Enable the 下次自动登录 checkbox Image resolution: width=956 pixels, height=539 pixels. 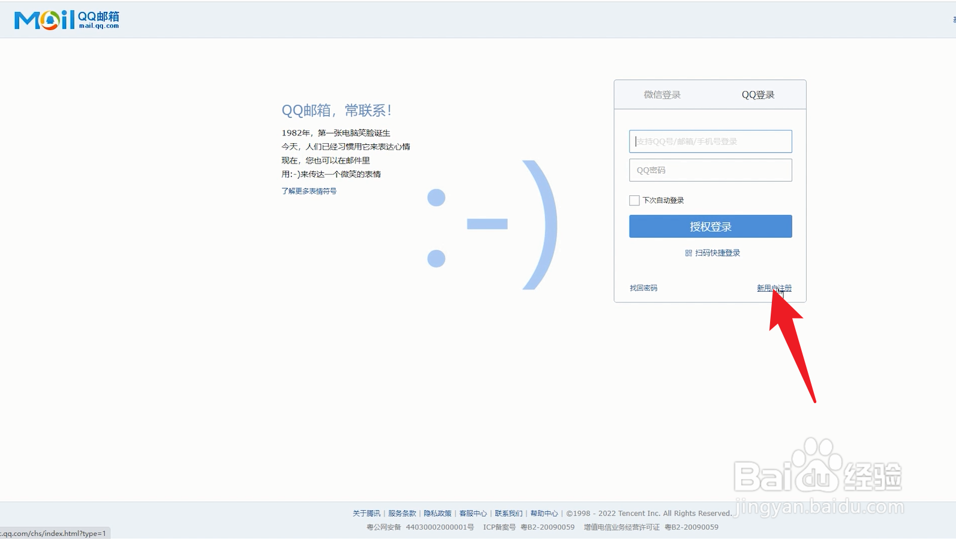[x=634, y=200]
